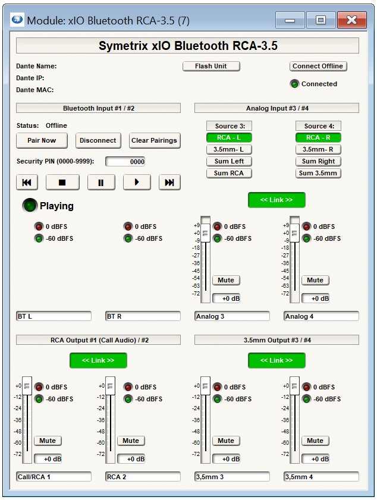Click Analog 3 0 dBFS clip LED
377x500 pixels.
coord(217,227)
